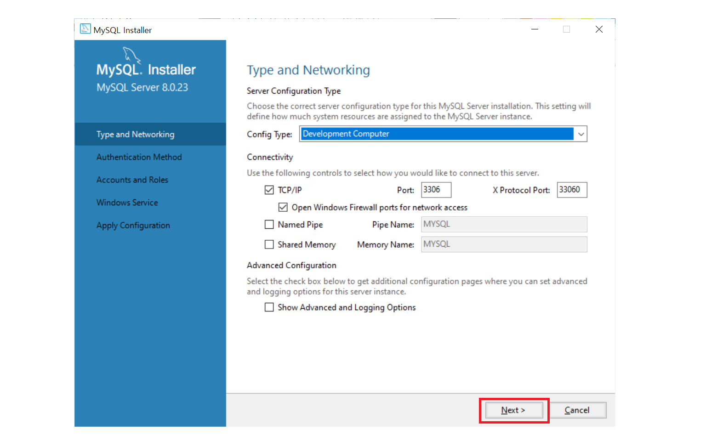Screen dimensions: 706x441
Task: Click the 'Config Type:' label
Action: pyautogui.click(x=269, y=134)
